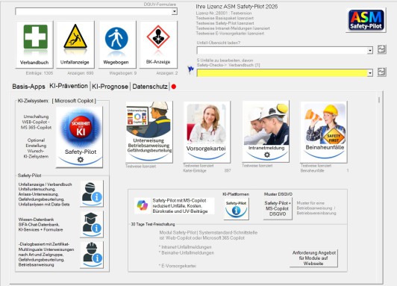
Task: Switch to the Basis-Apps tab
Action: coord(28,87)
